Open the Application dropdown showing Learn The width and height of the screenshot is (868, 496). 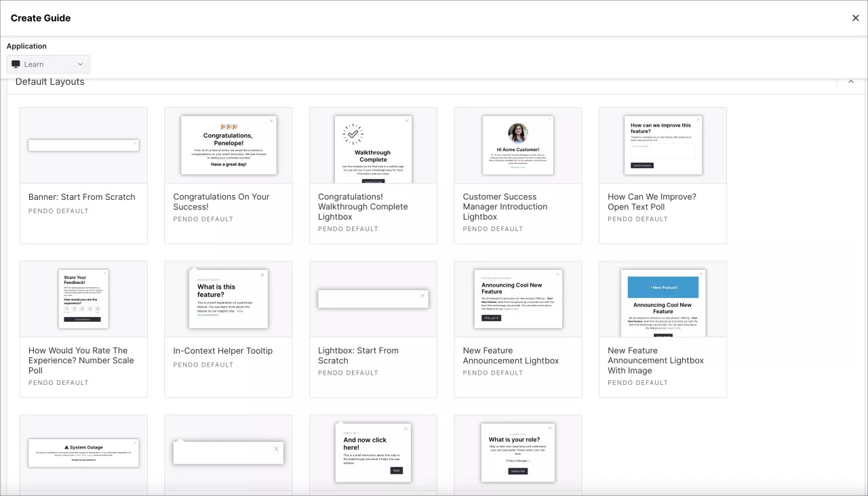(x=47, y=64)
